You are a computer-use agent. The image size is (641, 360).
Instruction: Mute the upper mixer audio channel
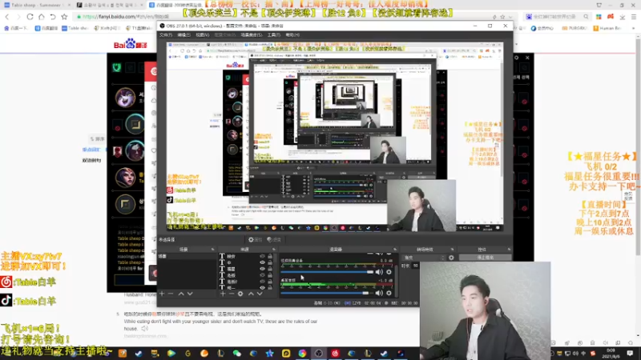pos(379,272)
